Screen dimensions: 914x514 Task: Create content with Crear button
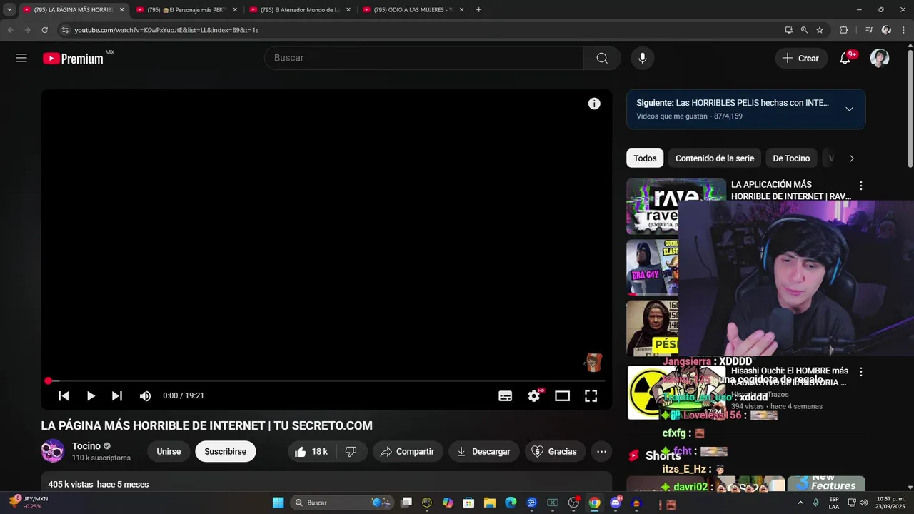click(x=801, y=59)
